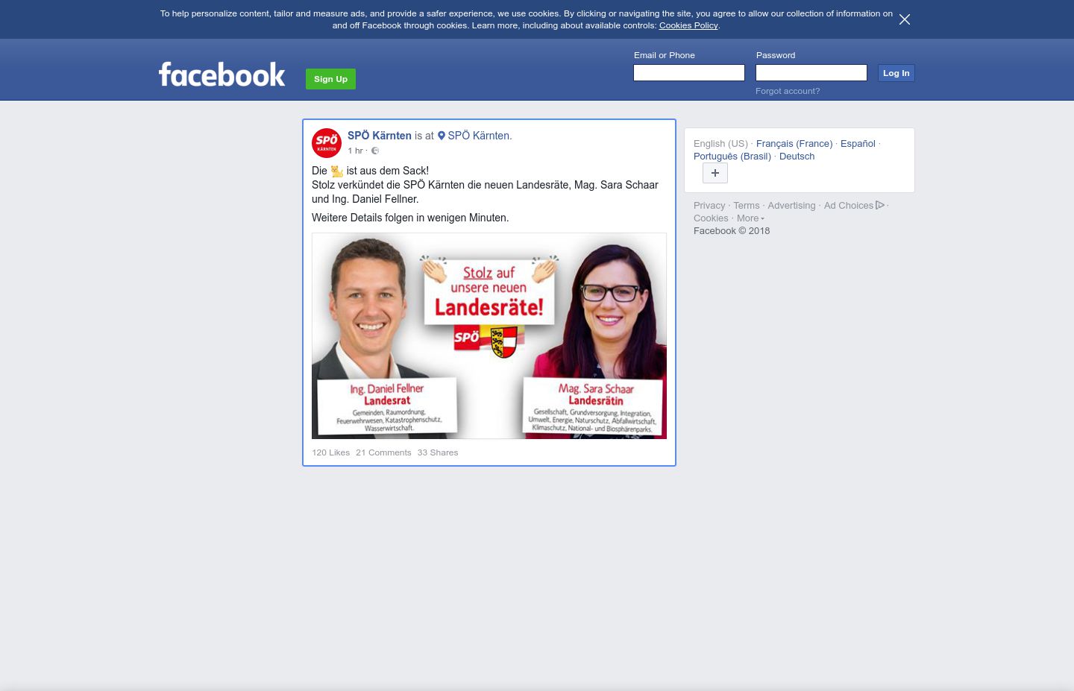The height and width of the screenshot is (691, 1074).
Task: Focus the Password field
Action: 811,72
